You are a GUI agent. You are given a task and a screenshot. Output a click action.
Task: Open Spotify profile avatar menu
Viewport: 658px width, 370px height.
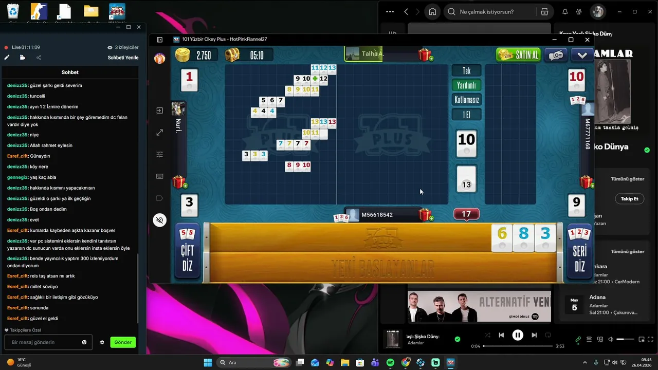point(598,11)
